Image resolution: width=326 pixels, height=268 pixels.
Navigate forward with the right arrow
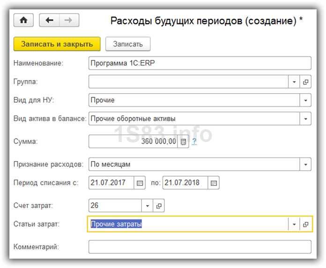pyautogui.click(x=69, y=20)
